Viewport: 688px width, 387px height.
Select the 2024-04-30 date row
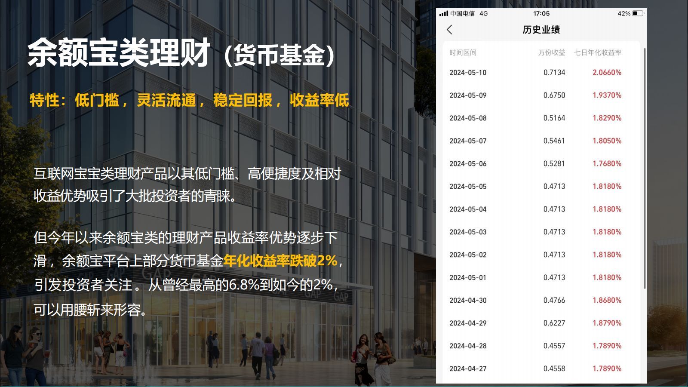pyautogui.click(x=468, y=301)
